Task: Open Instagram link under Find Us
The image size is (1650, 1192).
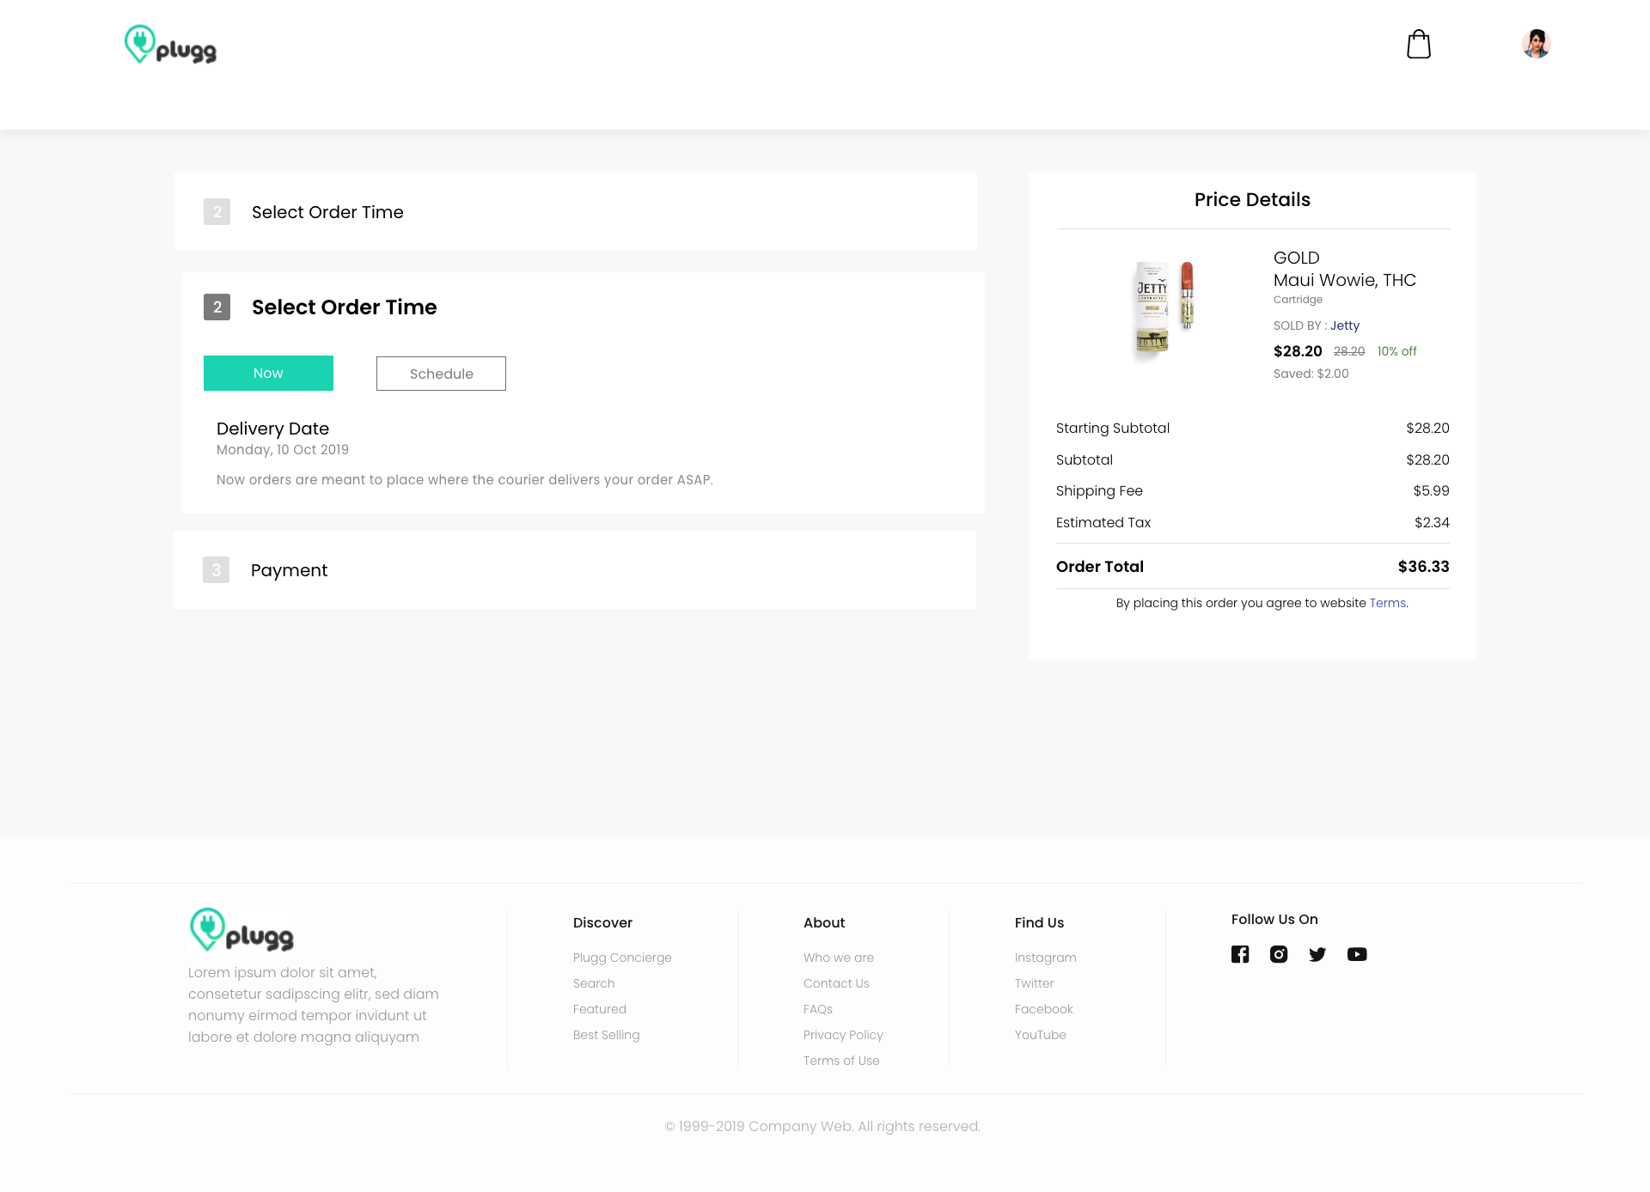Action: pos(1045,958)
